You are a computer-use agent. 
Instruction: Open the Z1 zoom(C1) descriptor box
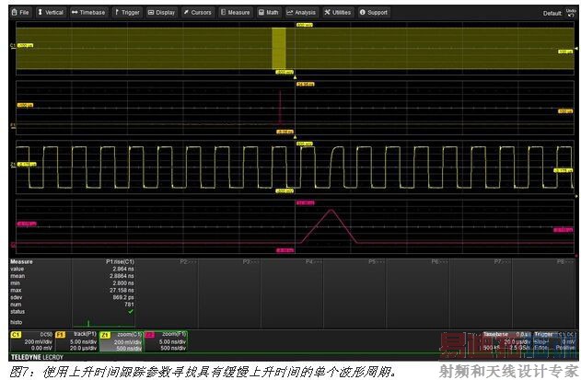(x=122, y=341)
